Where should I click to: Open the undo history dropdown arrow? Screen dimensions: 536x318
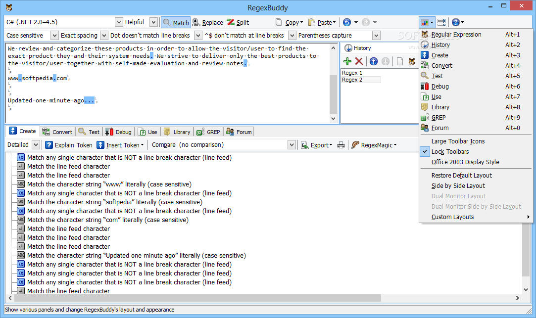coord(356,23)
